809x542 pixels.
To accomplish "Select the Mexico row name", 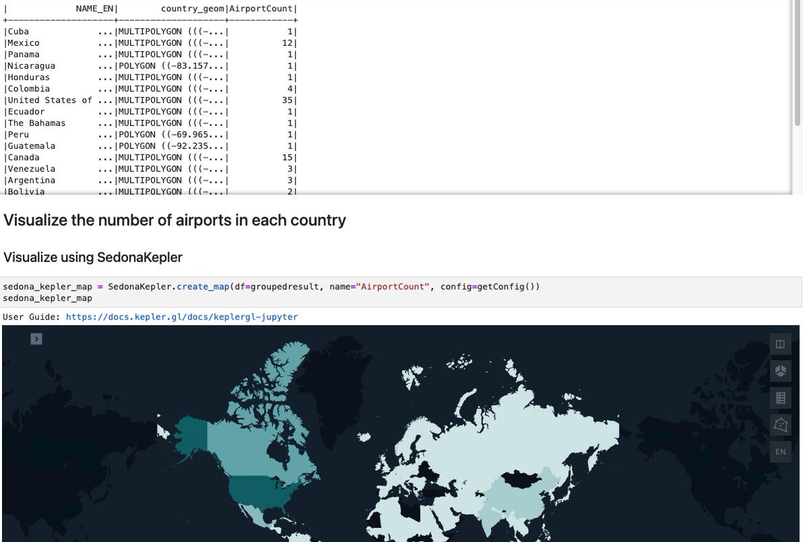I will tap(24, 43).
